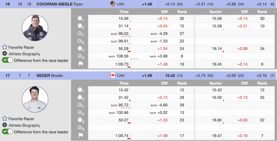This screenshot has height=141, width=277.
Task: Click Cochran-Siegle's third speed gauge icon
Action: click(80, 56)
